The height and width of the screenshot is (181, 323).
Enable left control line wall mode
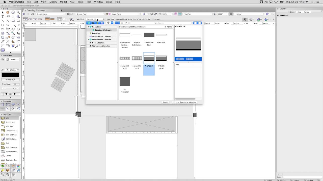click(25, 19)
